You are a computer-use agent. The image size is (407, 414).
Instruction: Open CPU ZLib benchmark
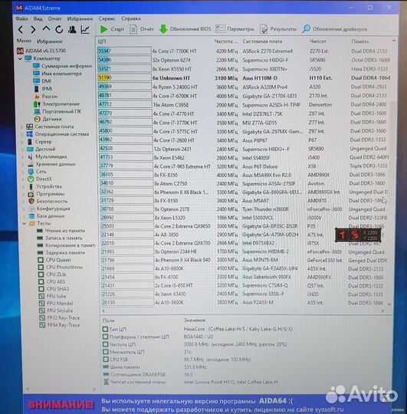(x=51, y=274)
